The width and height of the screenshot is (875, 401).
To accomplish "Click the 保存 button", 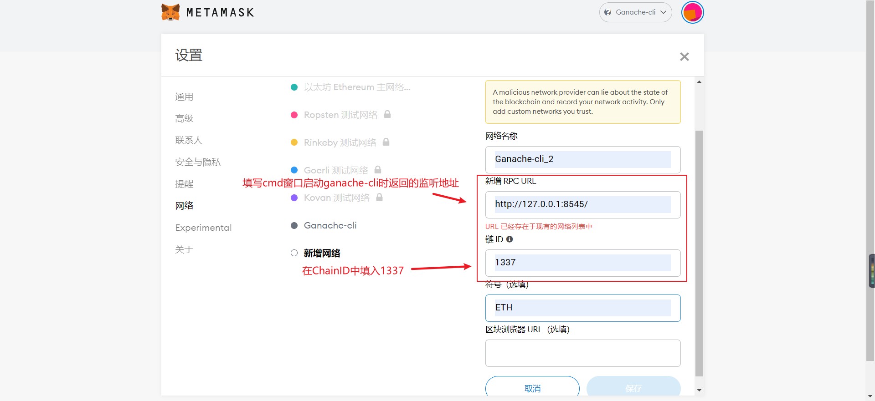I will 633,386.
